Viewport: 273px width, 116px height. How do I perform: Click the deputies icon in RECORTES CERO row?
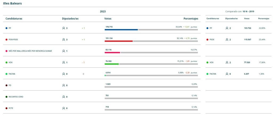(63, 97)
